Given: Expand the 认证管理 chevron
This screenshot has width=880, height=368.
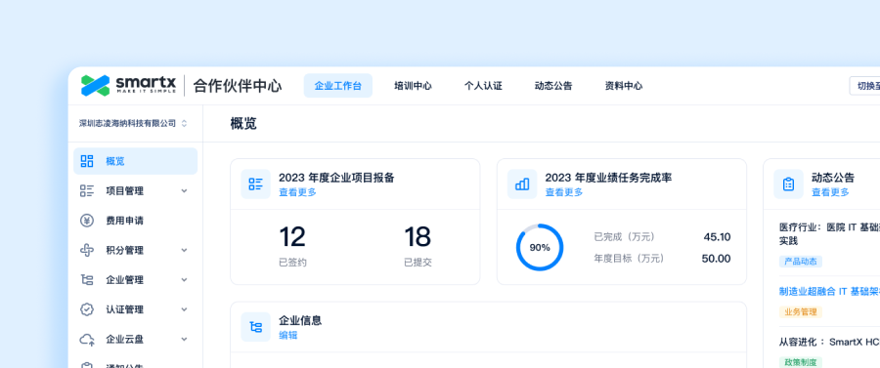Looking at the screenshot, I should pos(184,309).
